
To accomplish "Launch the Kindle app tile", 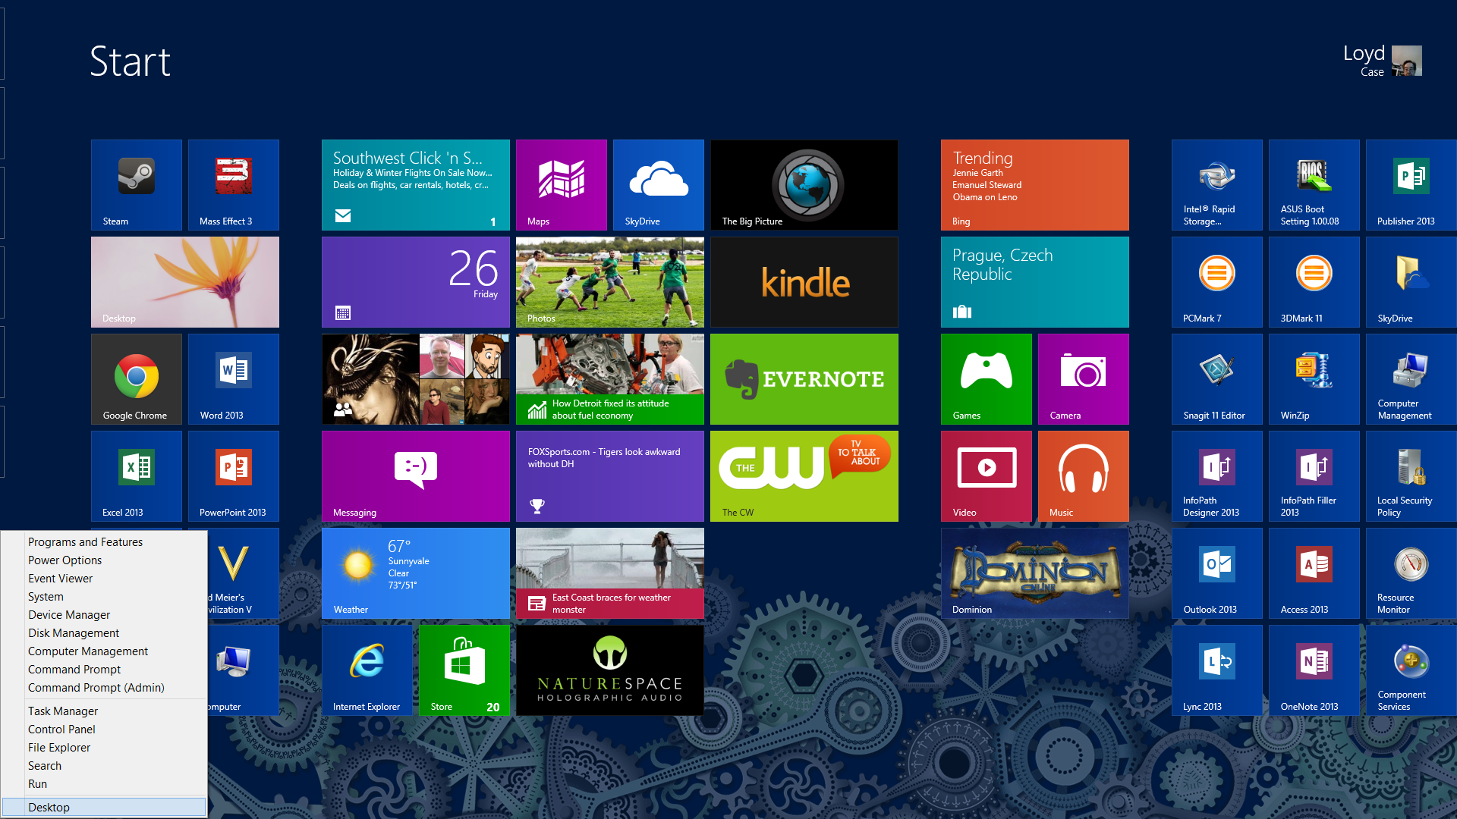I will click(x=804, y=281).
